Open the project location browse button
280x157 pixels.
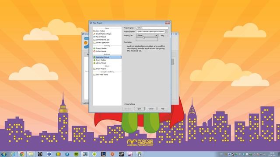coord(167,31)
